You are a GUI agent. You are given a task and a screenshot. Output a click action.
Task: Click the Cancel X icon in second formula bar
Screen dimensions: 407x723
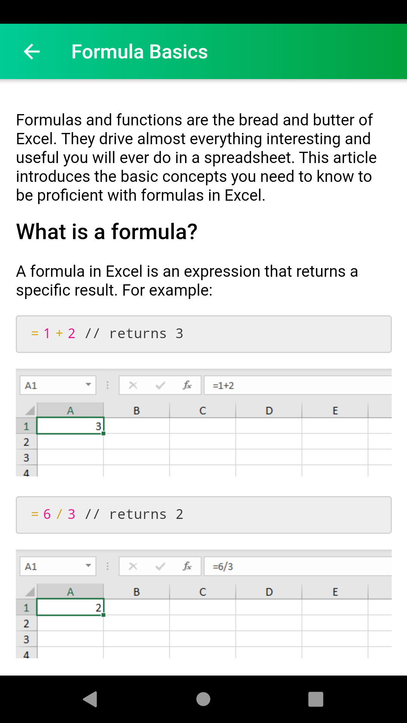133,566
